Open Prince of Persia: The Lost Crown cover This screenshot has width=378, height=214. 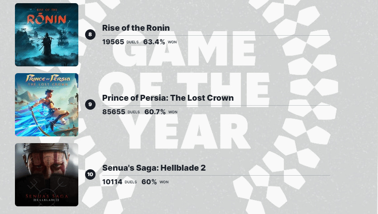(x=47, y=105)
